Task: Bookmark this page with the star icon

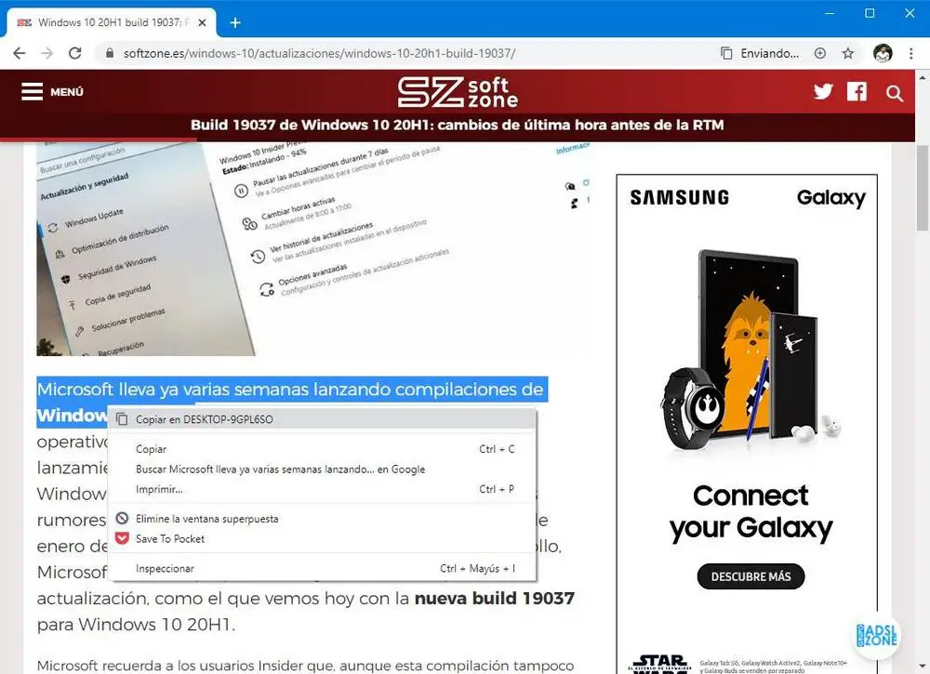Action: [x=848, y=53]
